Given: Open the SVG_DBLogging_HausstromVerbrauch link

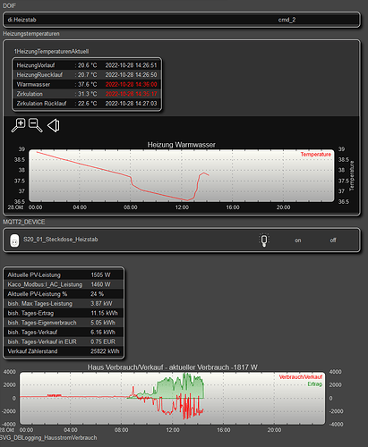Looking at the screenshot, I should click(x=48, y=437).
